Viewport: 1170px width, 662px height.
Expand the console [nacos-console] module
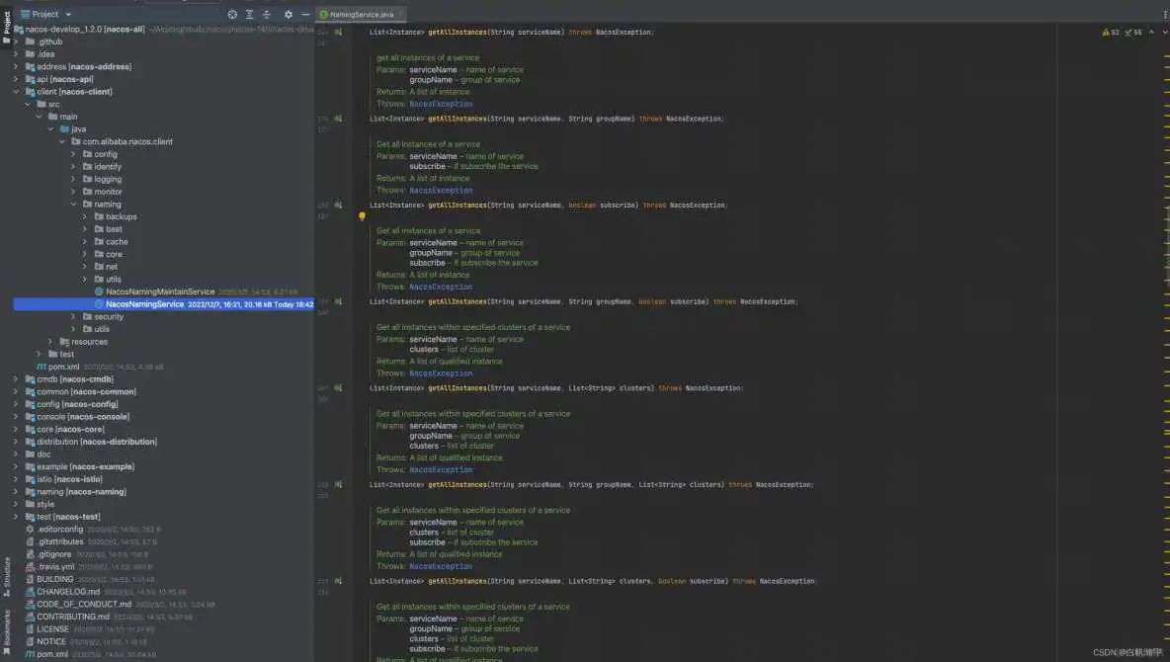(16, 416)
